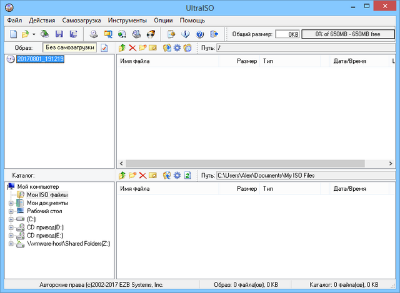Click the image properties checkmark icon beside boot label
This screenshot has height=293, width=400.
click(104, 48)
